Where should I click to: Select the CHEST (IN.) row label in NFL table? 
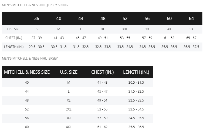pyautogui.click(x=14, y=38)
